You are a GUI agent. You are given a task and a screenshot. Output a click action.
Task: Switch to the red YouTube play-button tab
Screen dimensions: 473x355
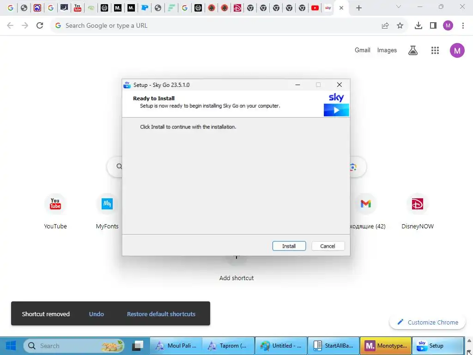coord(315,8)
